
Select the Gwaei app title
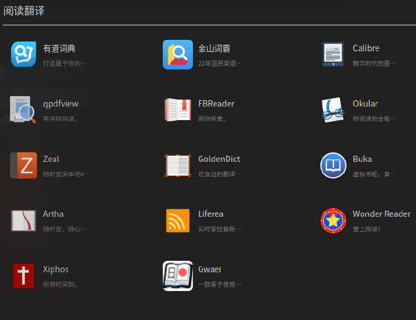[x=210, y=269]
